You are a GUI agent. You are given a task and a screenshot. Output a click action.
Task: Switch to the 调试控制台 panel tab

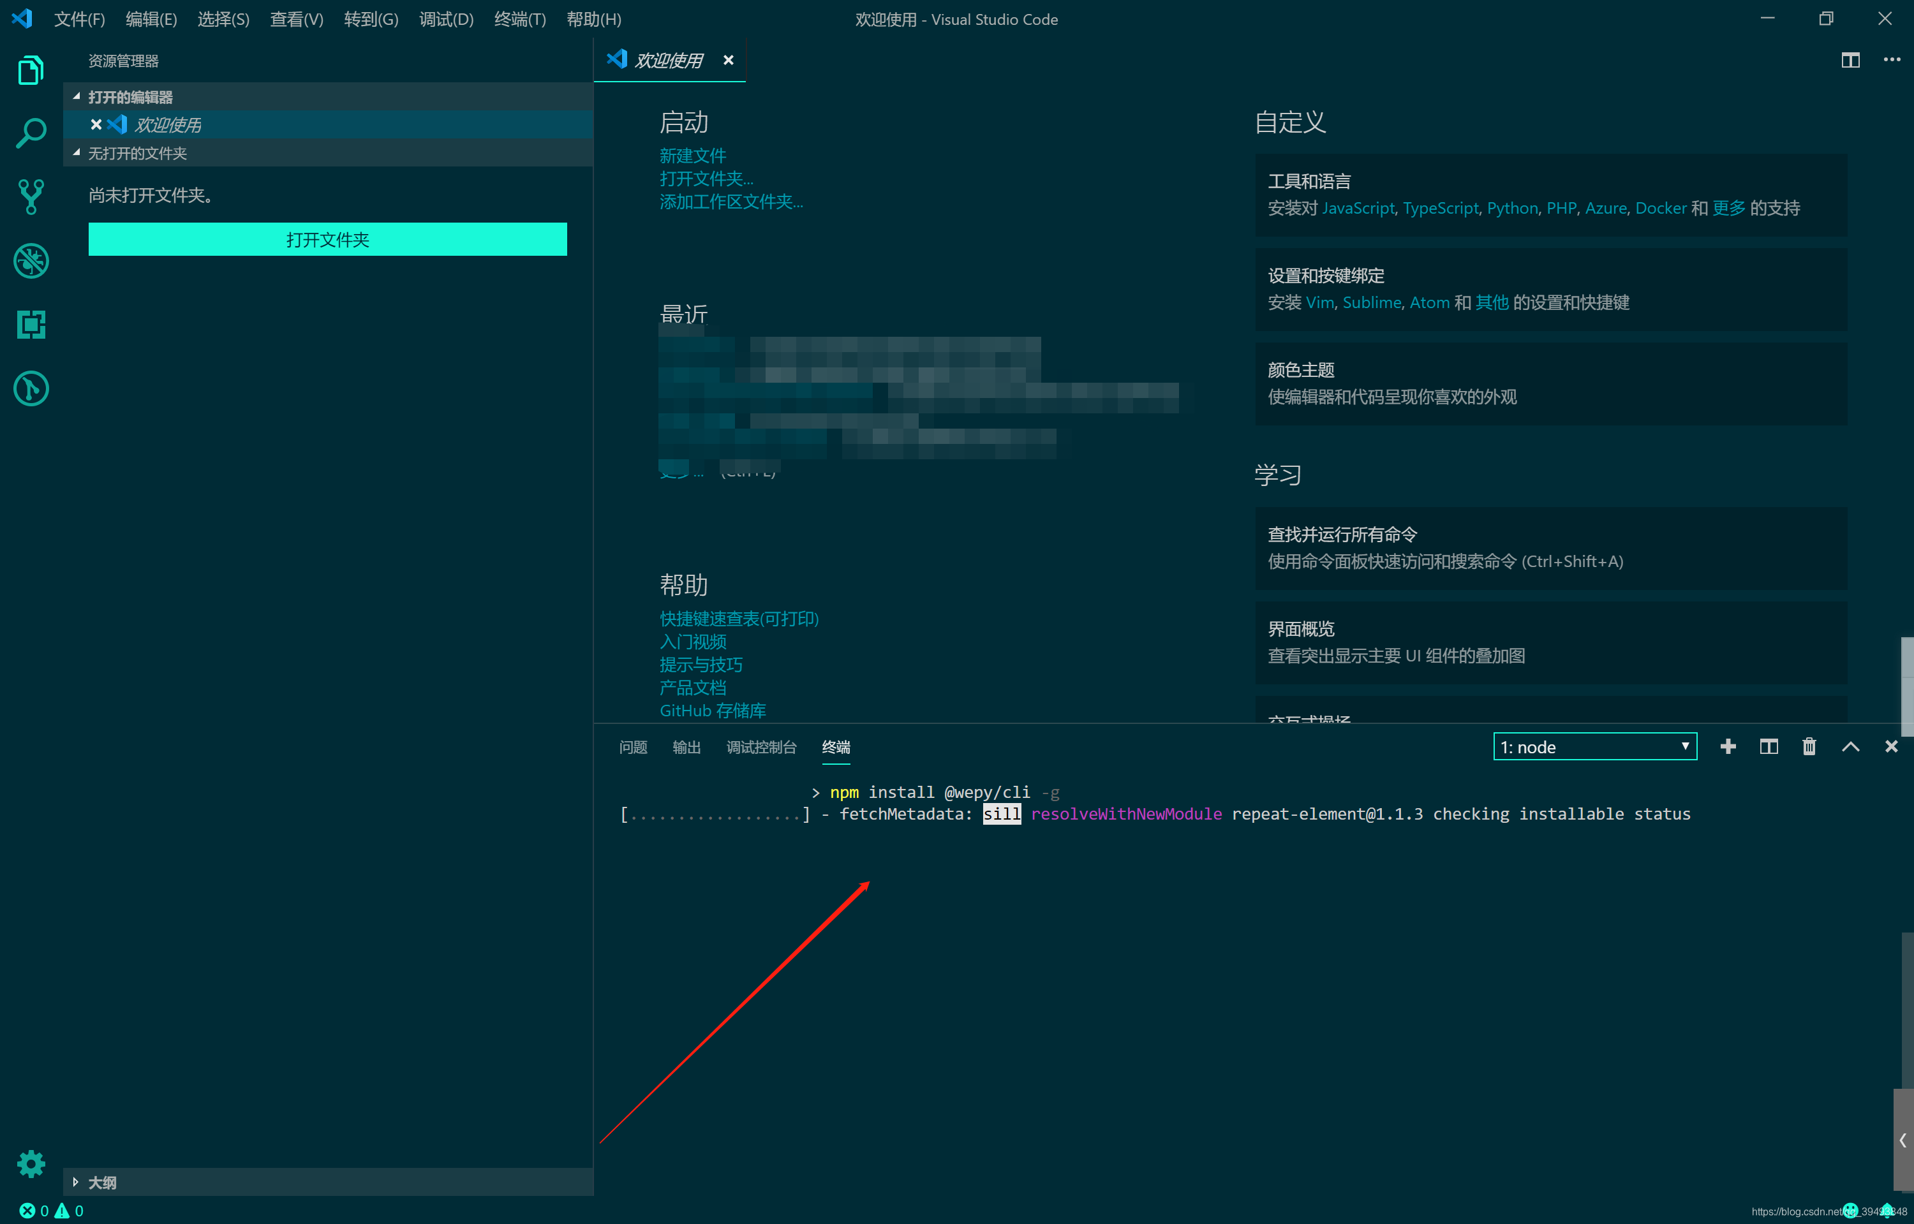click(x=762, y=747)
